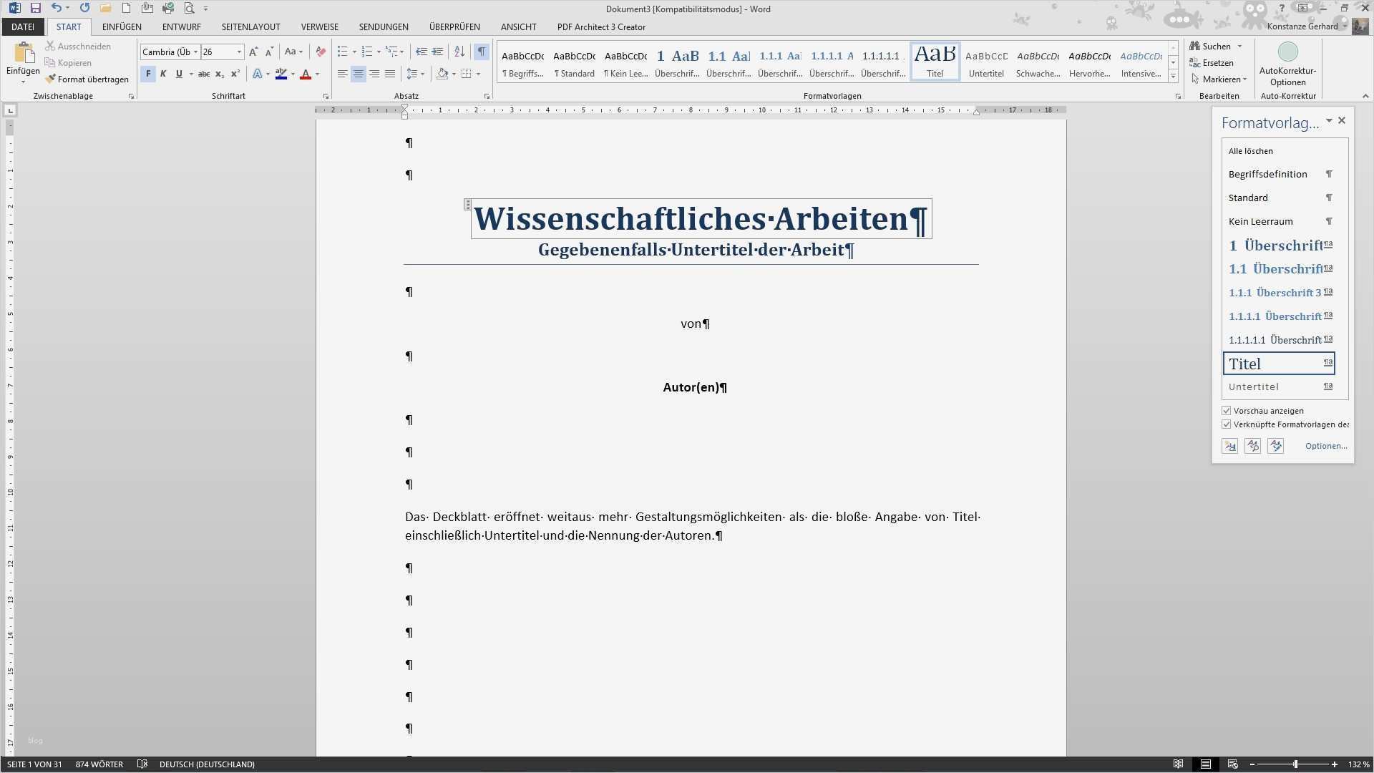Expand the styles gallery (more arrow)
Viewport: 1374px width, 773px height.
(1173, 77)
